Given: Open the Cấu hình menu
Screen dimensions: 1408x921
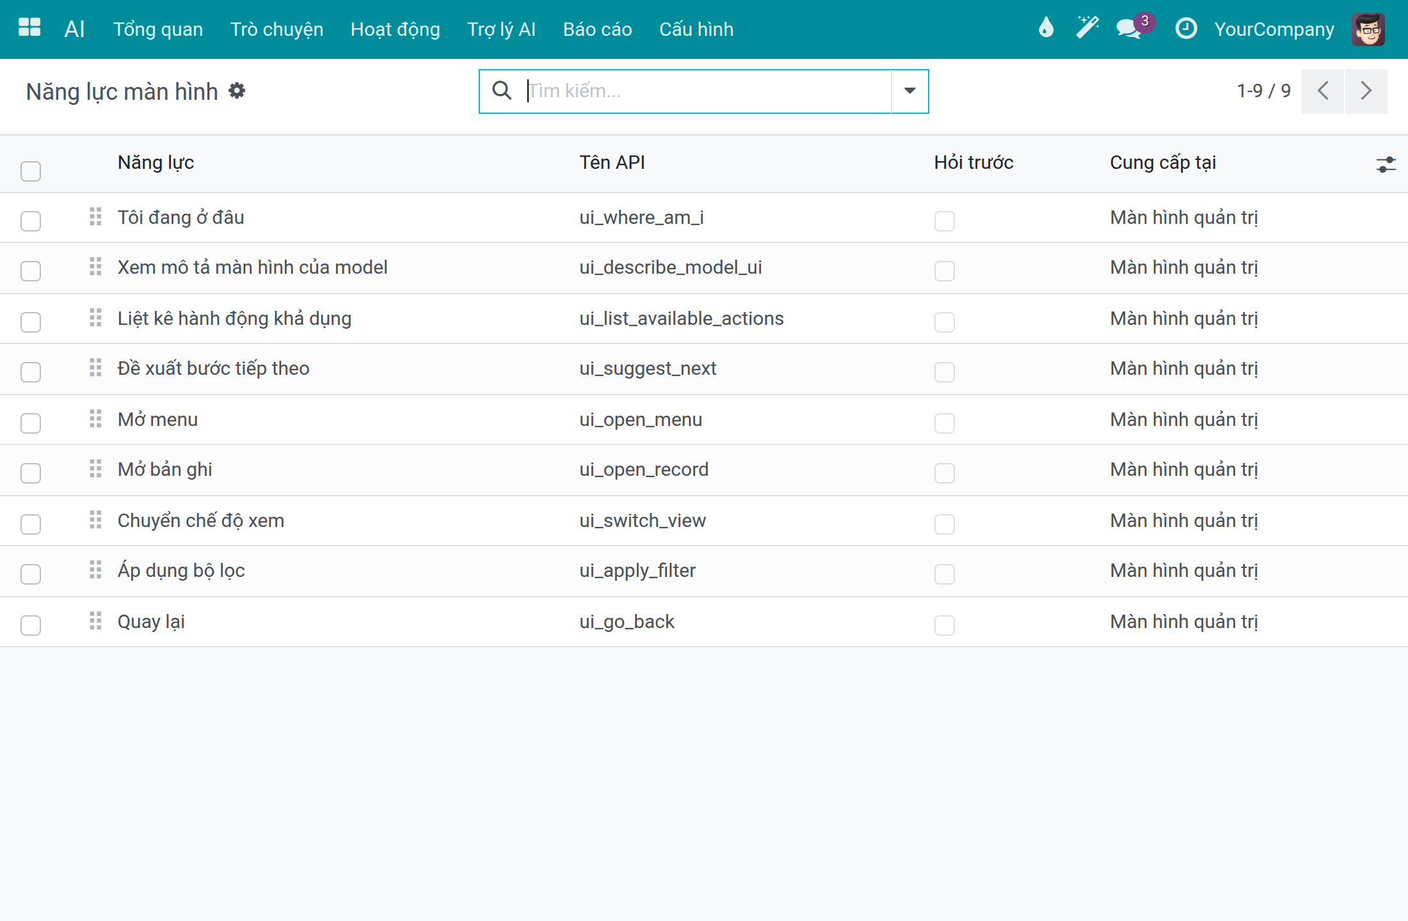Looking at the screenshot, I should tap(696, 29).
